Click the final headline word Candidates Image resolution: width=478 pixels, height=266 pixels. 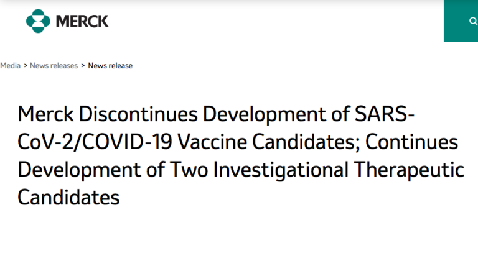[x=68, y=198]
